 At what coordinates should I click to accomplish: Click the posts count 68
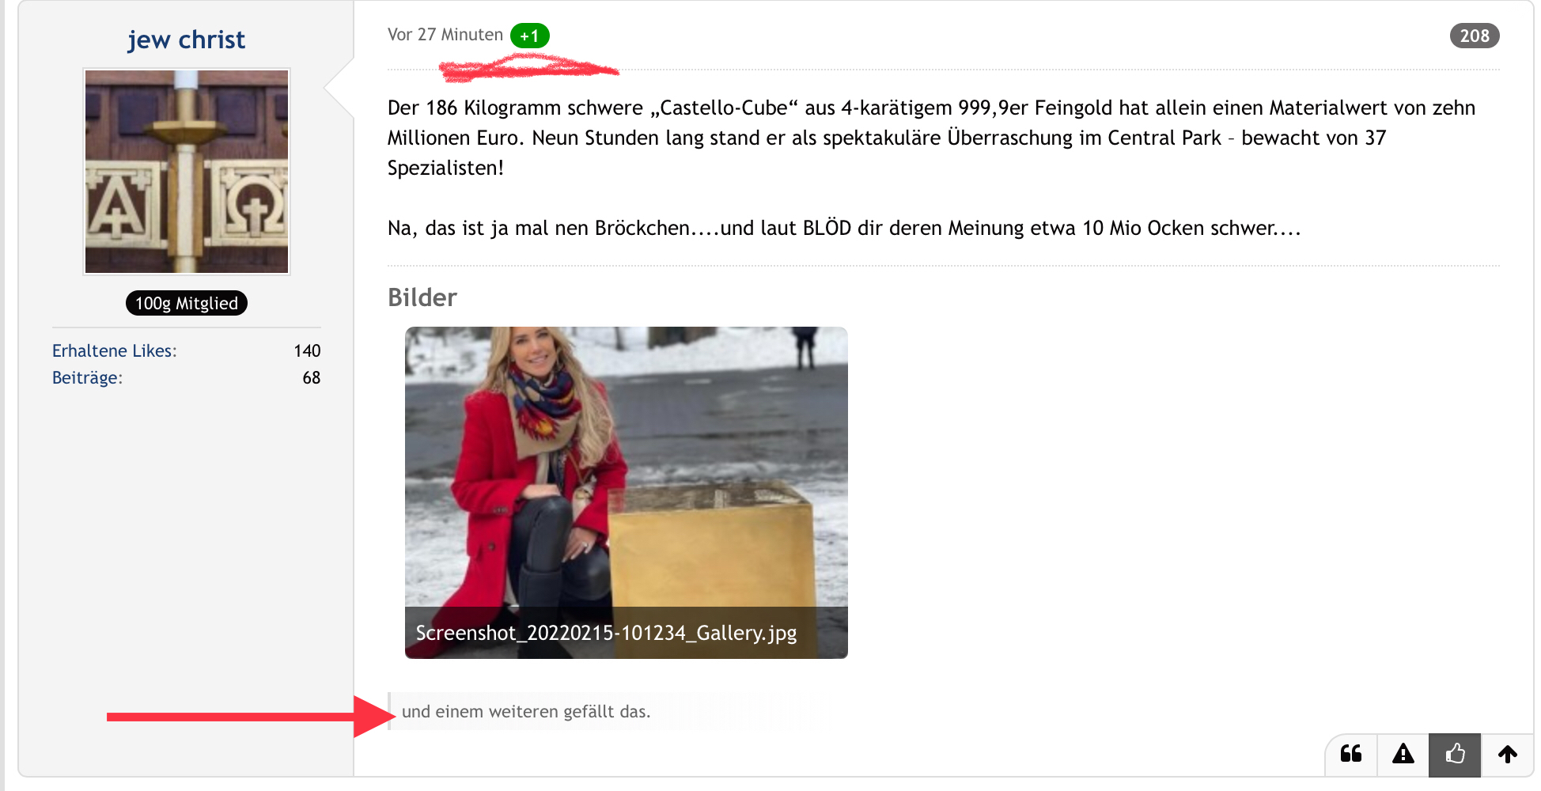pyautogui.click(x=312, y=377)
